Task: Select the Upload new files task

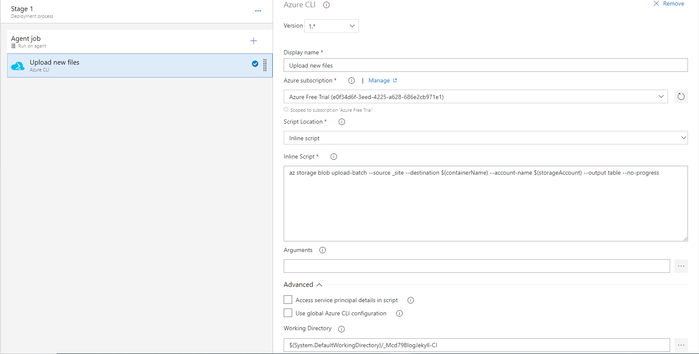Action: point(127,65)
